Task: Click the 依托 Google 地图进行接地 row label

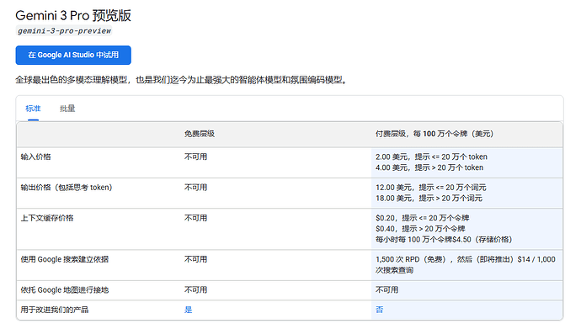Action: point(65,289)
